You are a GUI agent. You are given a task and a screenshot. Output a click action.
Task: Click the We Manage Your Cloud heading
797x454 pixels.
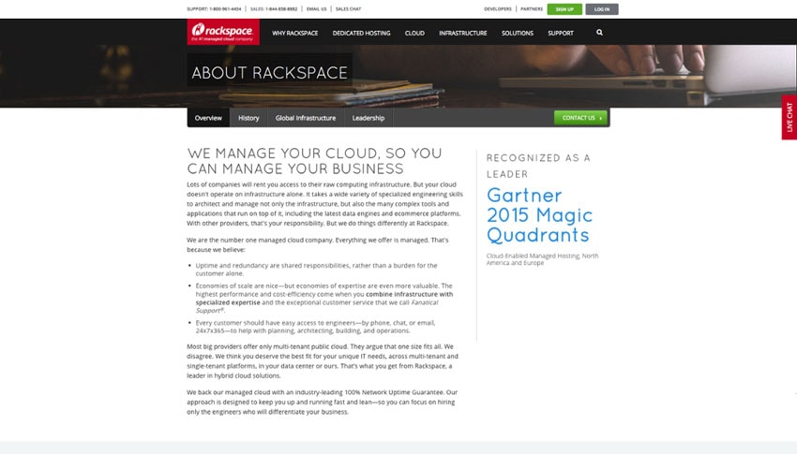pos(315,161)
